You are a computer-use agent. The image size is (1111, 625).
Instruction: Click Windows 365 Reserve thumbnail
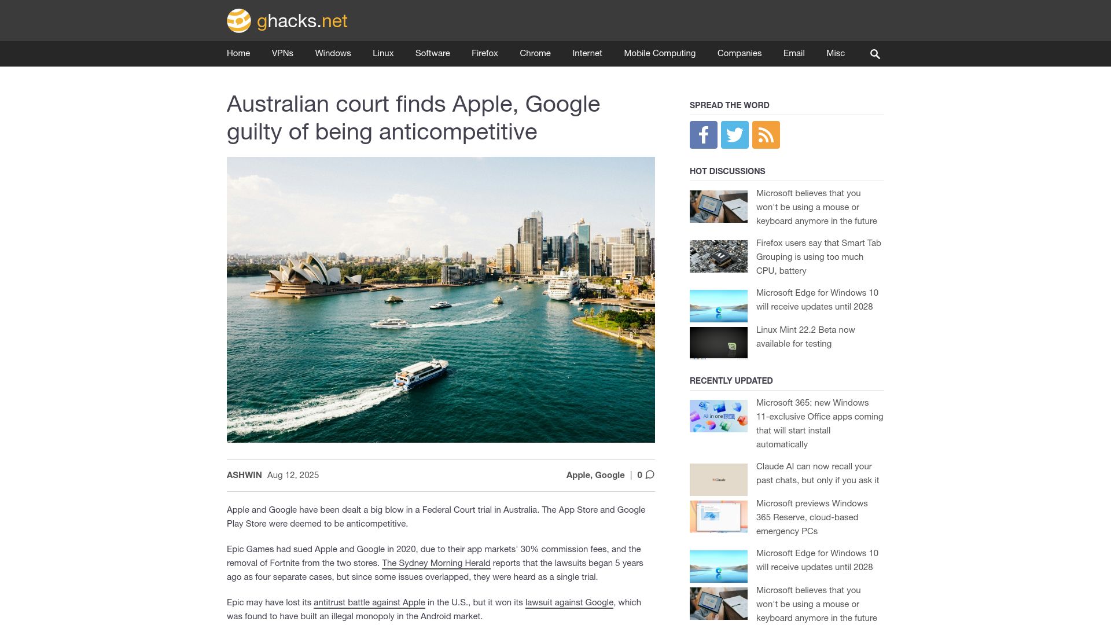click(719, 517)
